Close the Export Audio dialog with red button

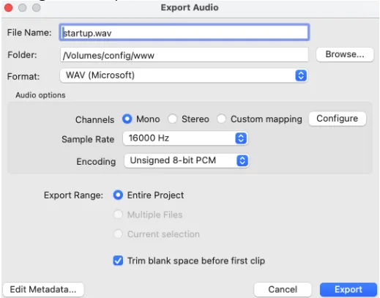[9, 8]
